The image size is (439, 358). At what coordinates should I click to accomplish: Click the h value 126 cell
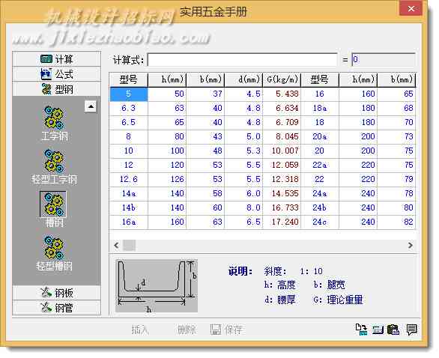(x=167, y=180)
